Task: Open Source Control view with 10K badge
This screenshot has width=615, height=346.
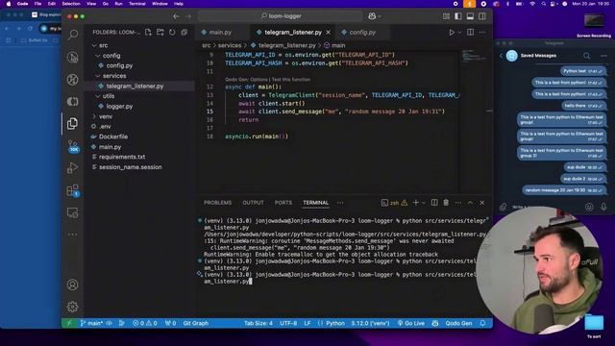Action: pos(73,145)
